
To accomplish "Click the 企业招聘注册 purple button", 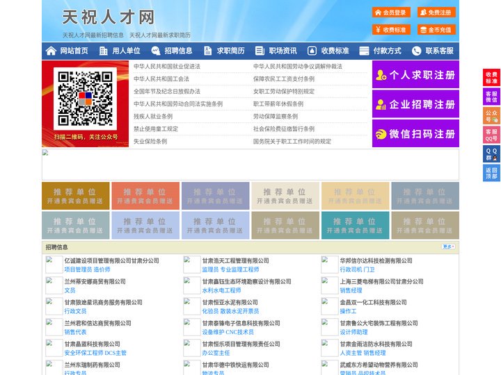I will pyautogui.click(x=415, y=104).
